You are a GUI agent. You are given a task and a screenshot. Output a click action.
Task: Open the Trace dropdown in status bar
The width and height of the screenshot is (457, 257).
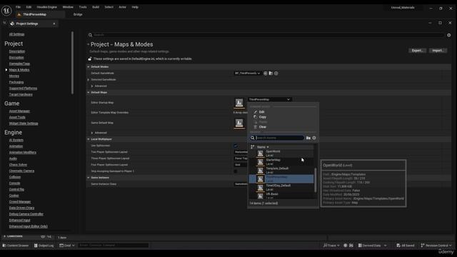click(331, 246)
